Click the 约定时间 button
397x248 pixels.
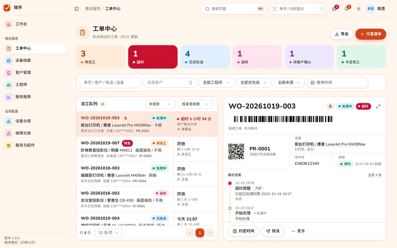pyautogui.click(x=243, y=231)
